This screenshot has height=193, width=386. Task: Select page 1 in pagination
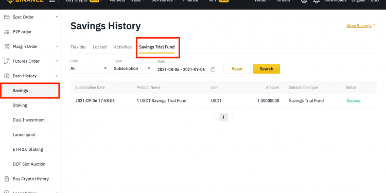[223, 117]
